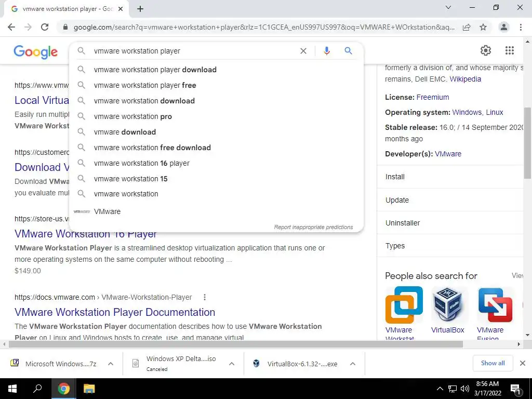The height and width of the screenshot is (399, 532).
Task: Open VMware Workstation 16 Player store result
Action: pos(86,234)
